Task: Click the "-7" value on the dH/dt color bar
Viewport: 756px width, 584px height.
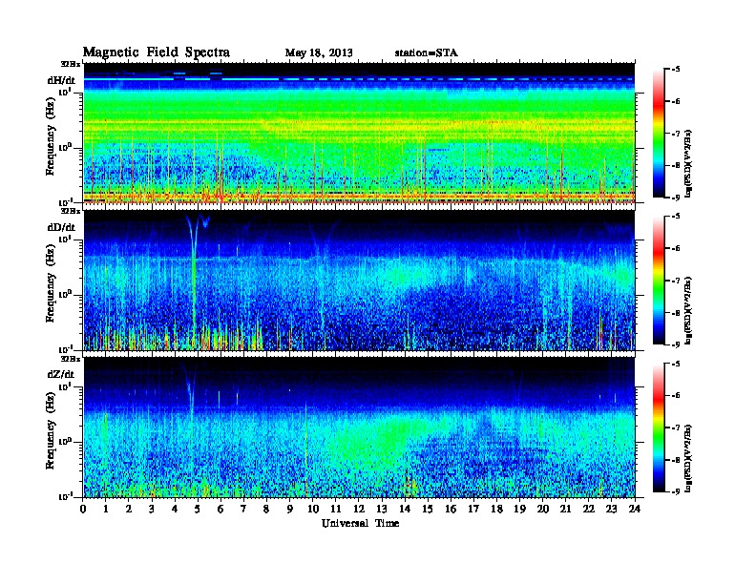Action: [676, 134]
